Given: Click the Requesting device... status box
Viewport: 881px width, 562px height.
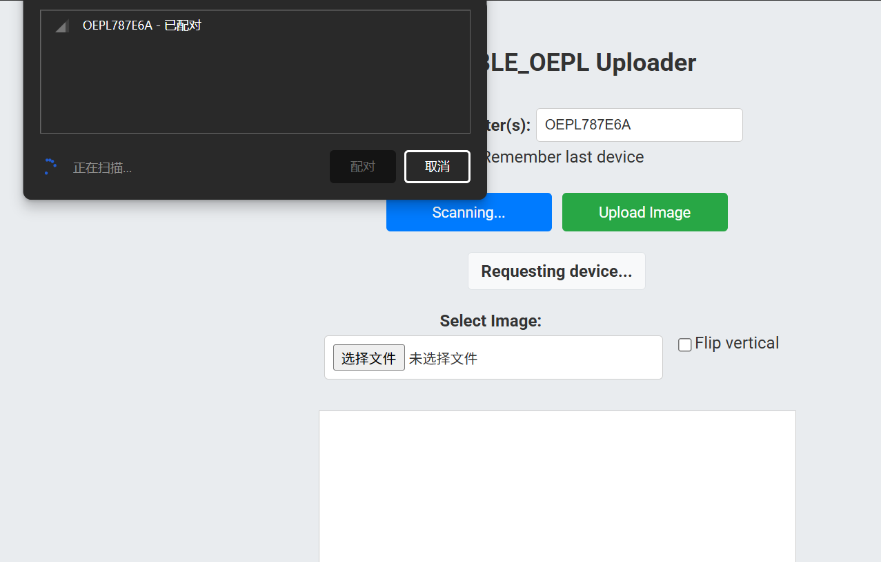Looking at the screenshot, I should pos(556,271).
